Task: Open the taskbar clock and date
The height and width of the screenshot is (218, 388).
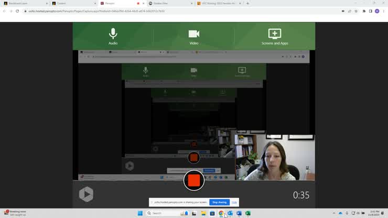Action: (374, 213)
